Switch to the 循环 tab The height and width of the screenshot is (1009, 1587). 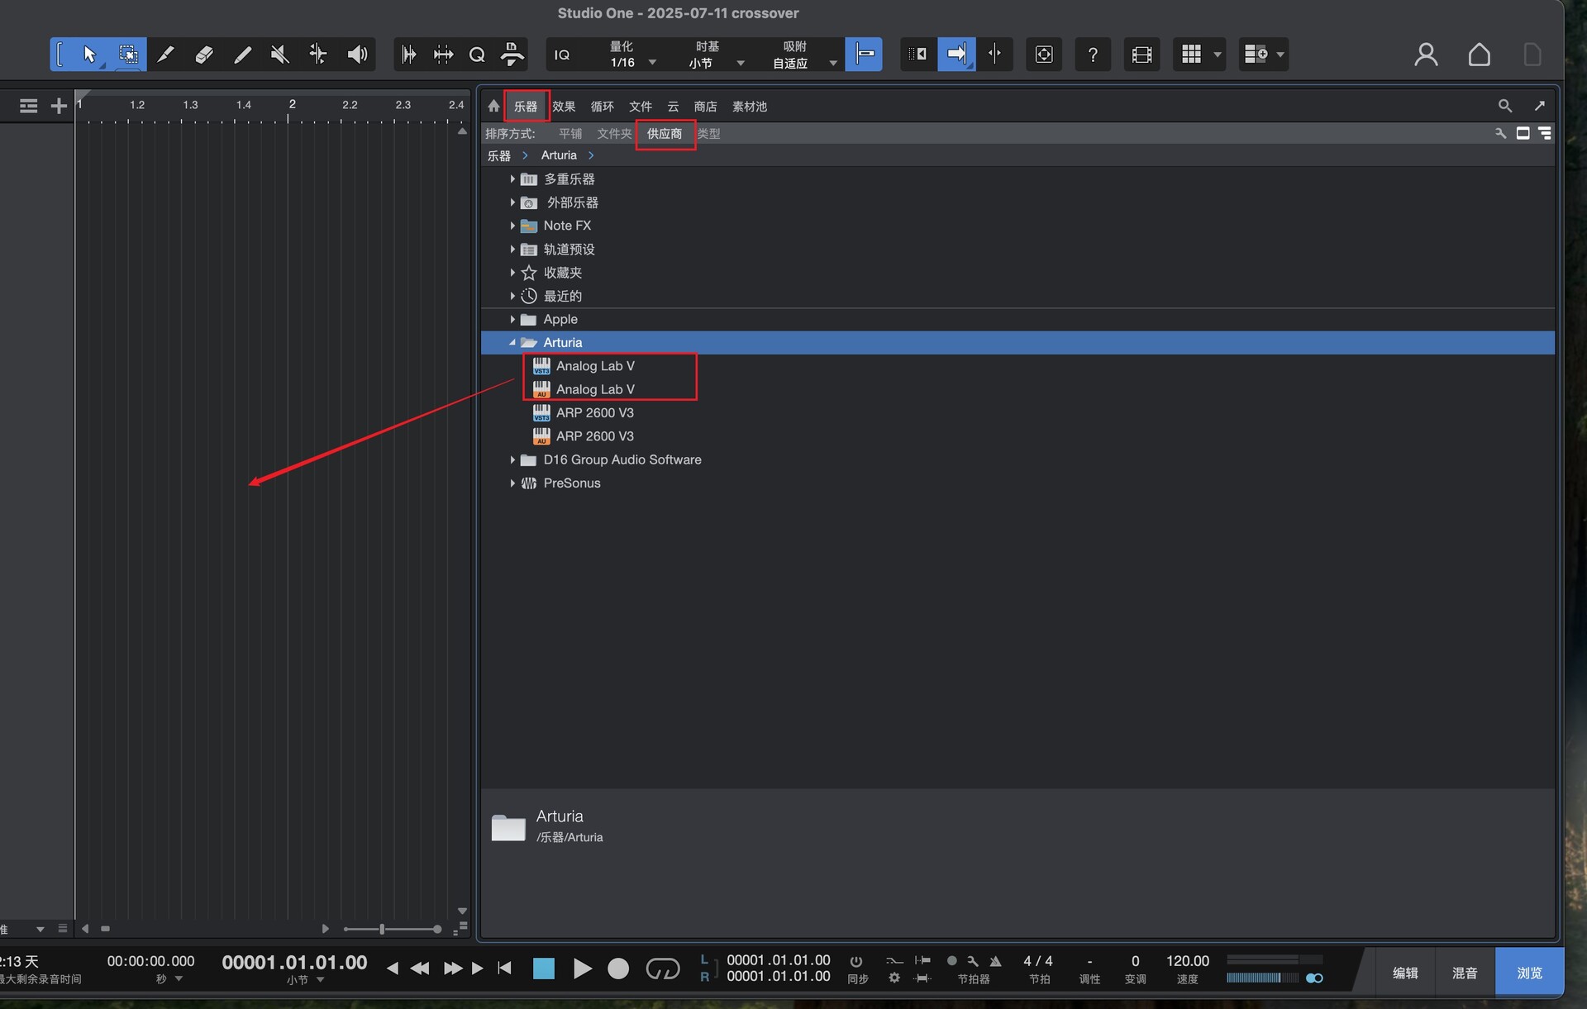click(x=603, y=106)
